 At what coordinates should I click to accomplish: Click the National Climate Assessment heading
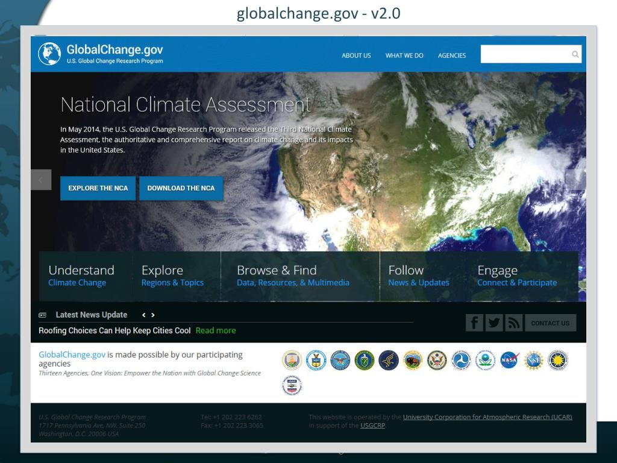[x=186, y=105]
